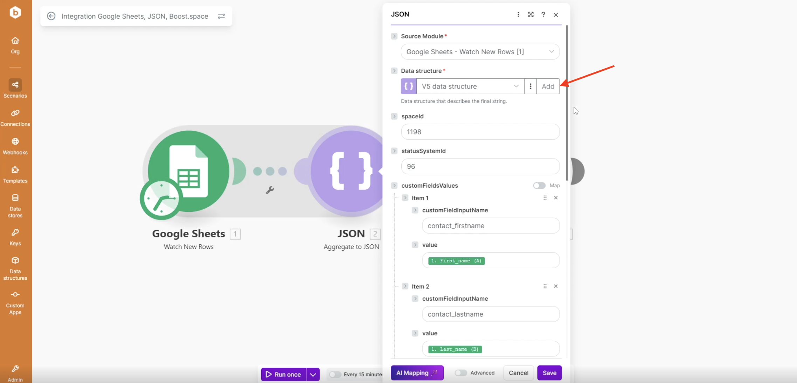Enable the Advanced settings toggle
This screenshot has height=383, width=797.
pyautogui.click(x=460, y=373)
